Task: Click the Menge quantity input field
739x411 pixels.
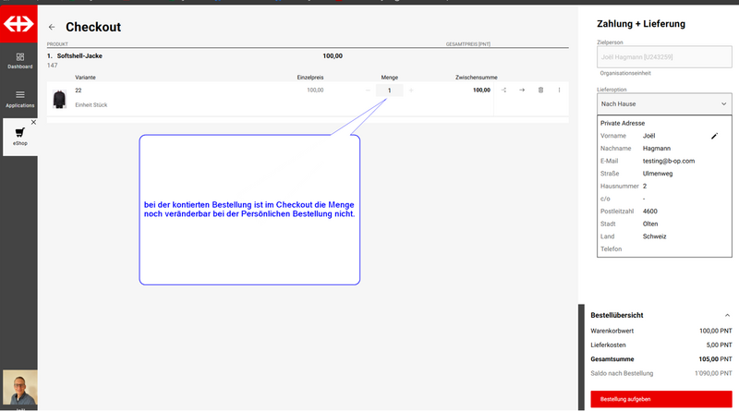Action: (389, 91)
